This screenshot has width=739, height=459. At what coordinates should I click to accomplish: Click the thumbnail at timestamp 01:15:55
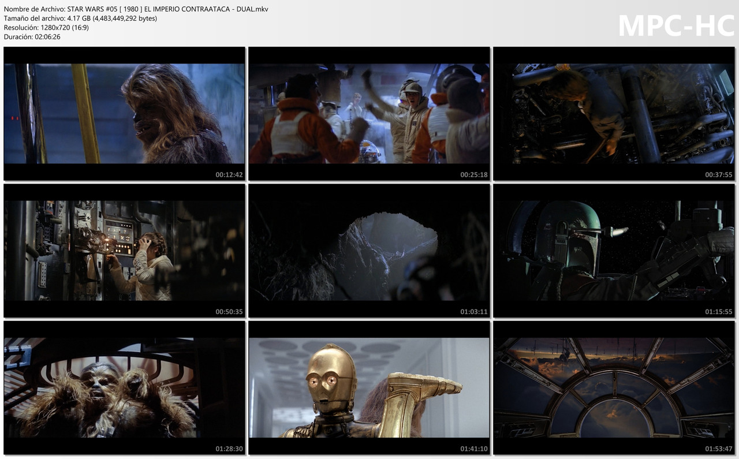[x=614, y=251]
